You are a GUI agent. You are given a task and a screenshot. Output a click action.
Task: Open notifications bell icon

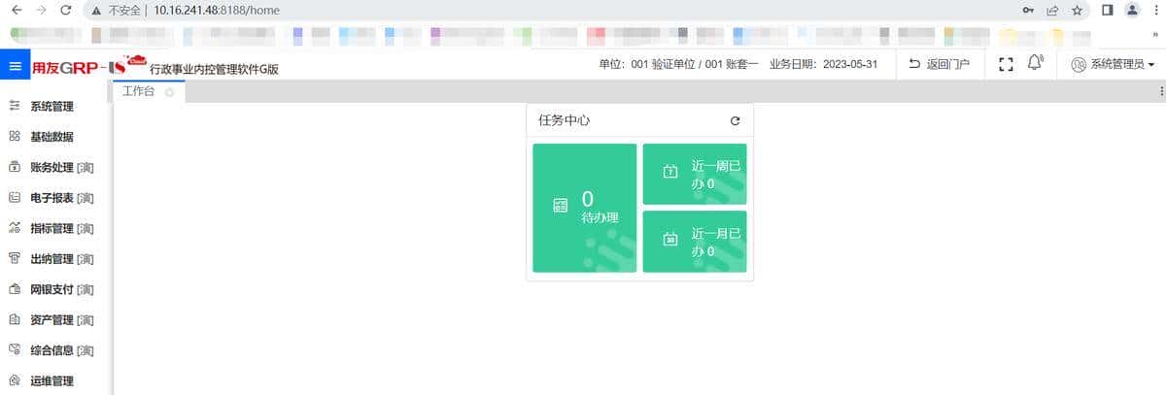[1035, 64]
